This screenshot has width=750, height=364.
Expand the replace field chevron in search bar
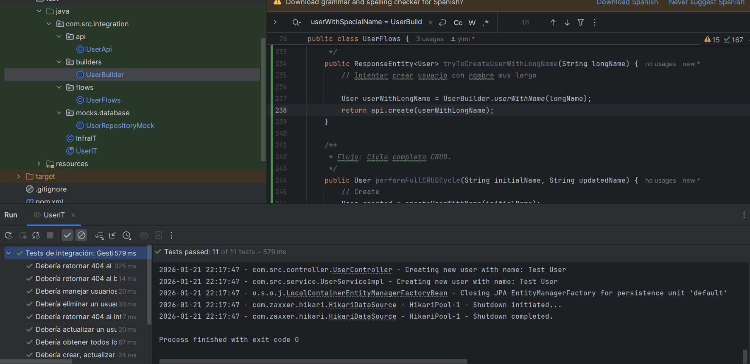[275, 22]
